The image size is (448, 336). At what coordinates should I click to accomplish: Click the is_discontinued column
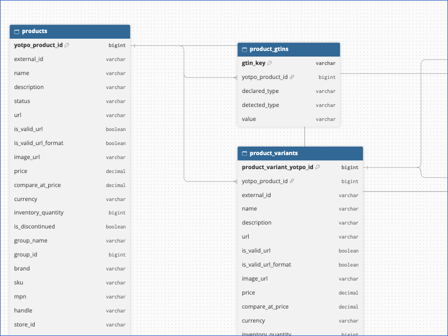point(70,227)
